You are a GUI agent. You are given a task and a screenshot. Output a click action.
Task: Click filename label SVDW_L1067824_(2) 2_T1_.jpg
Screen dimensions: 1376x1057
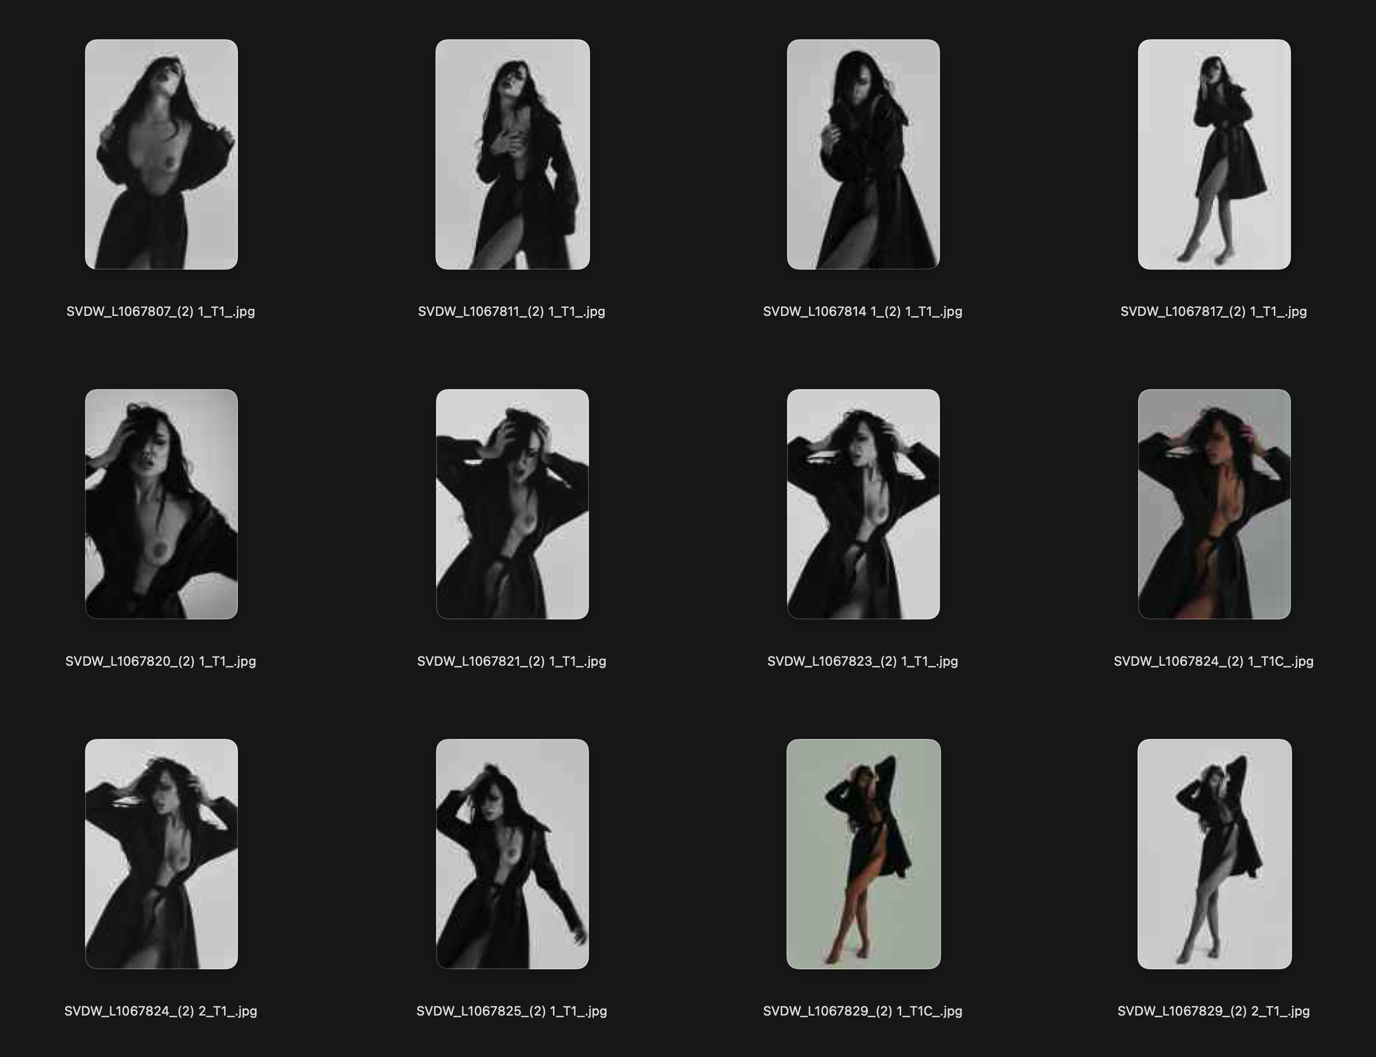[x=160, y=1011]
